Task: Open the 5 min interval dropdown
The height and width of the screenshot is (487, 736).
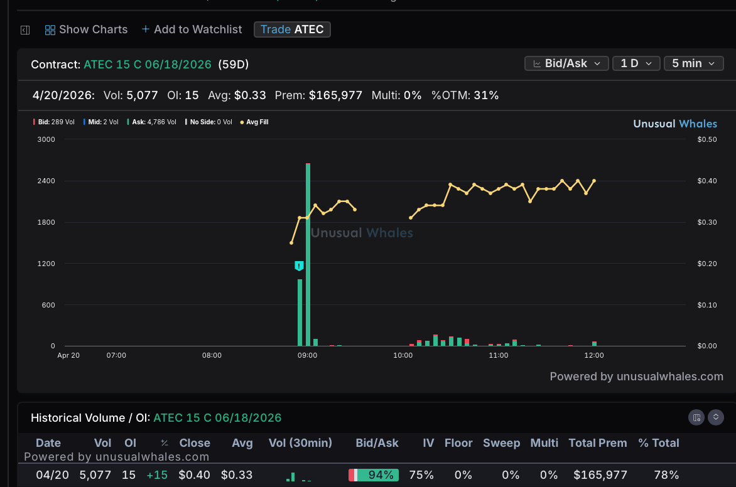Action: pos(693,63)
